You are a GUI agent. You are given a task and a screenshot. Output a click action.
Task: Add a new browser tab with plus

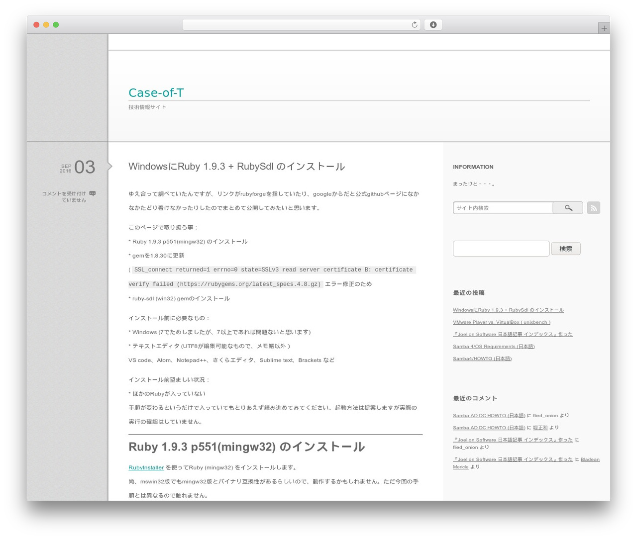coord(604,28)
